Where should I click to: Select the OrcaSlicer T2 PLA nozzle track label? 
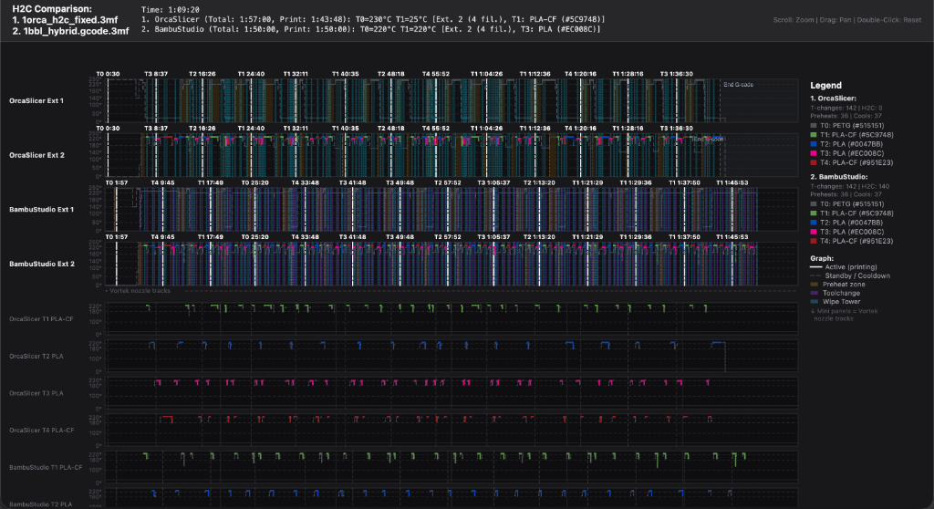(x=36, y=356)
